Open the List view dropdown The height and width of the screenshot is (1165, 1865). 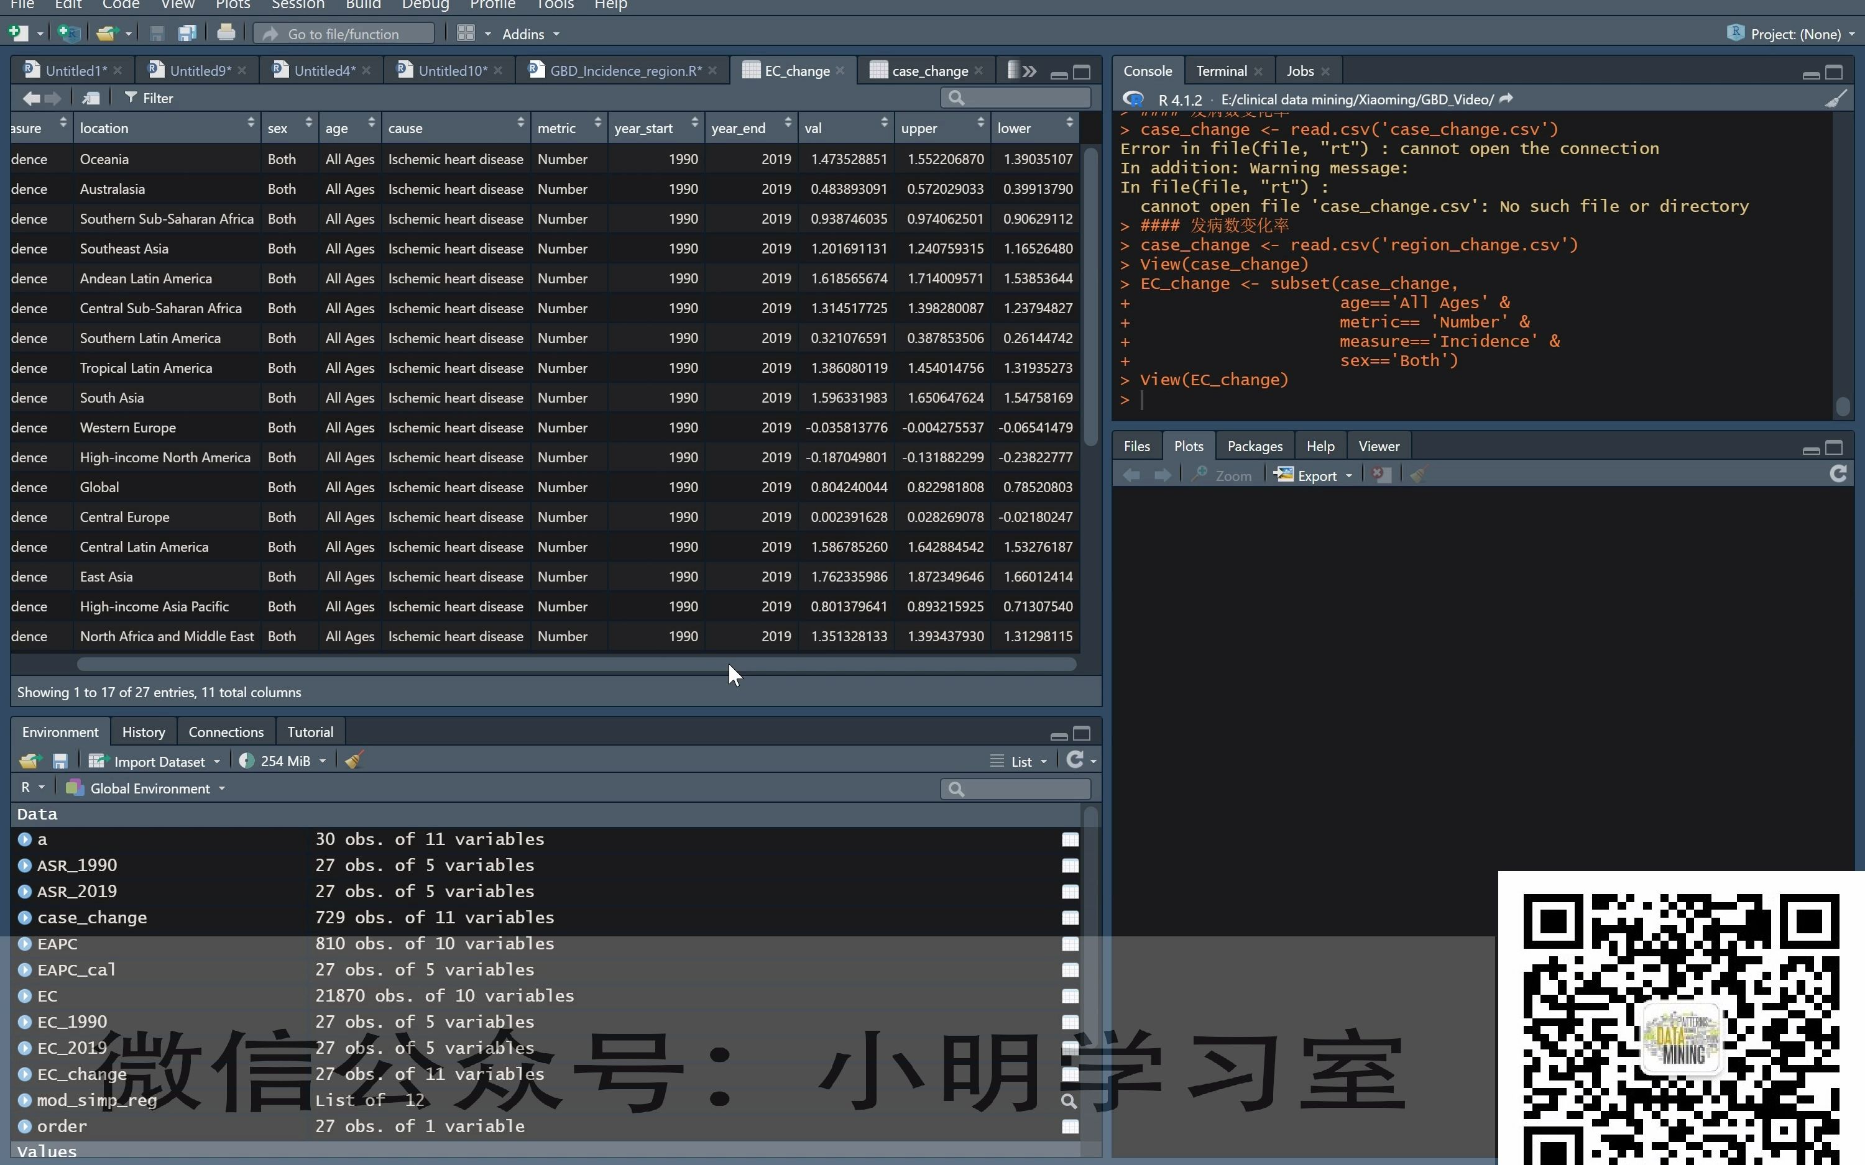point(1019,761)
